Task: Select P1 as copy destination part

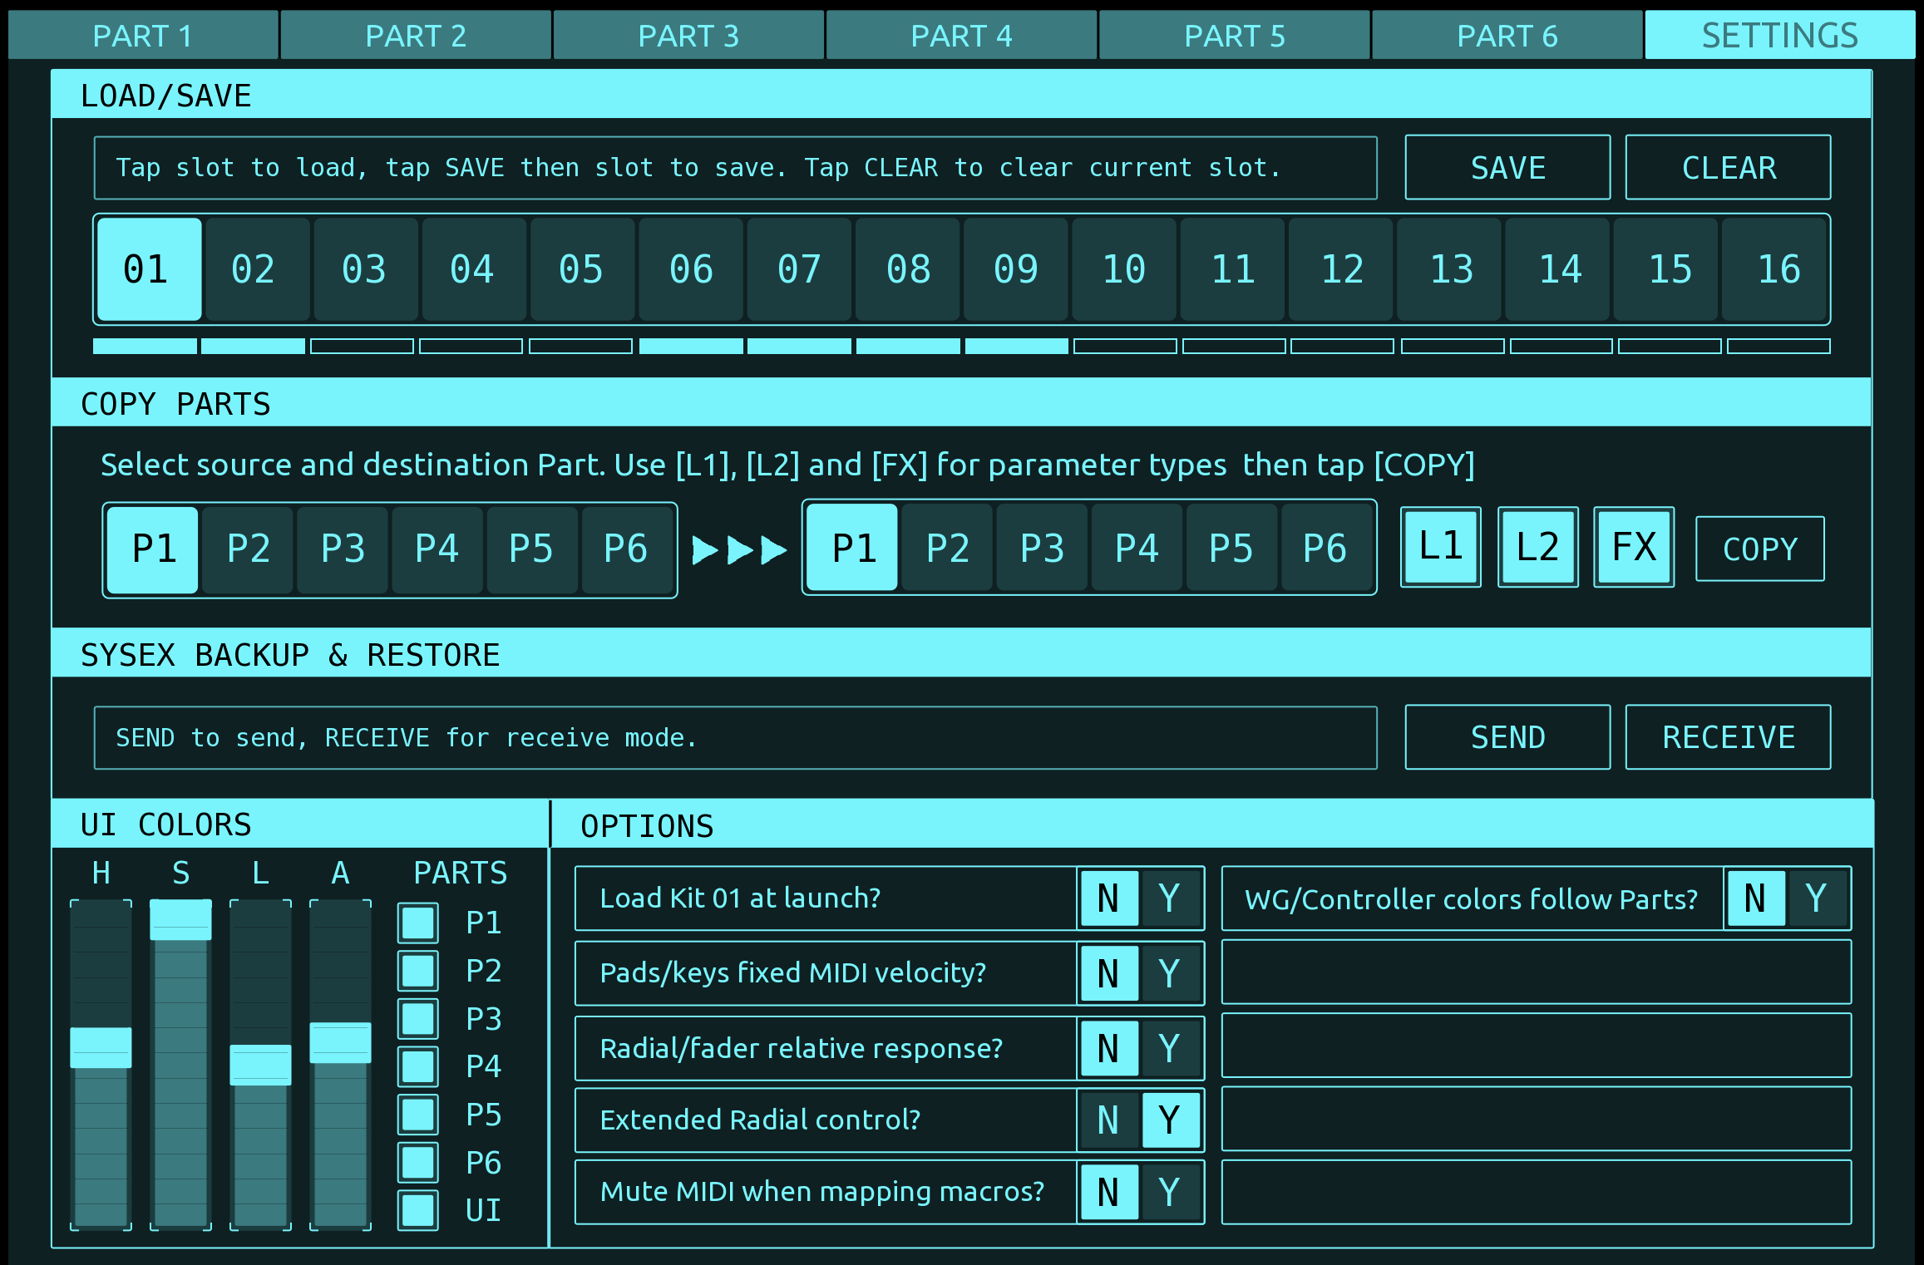Action: [x=852, y=548]
